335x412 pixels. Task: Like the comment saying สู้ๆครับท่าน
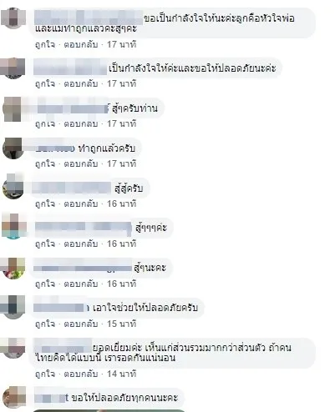tap(45, 123)
